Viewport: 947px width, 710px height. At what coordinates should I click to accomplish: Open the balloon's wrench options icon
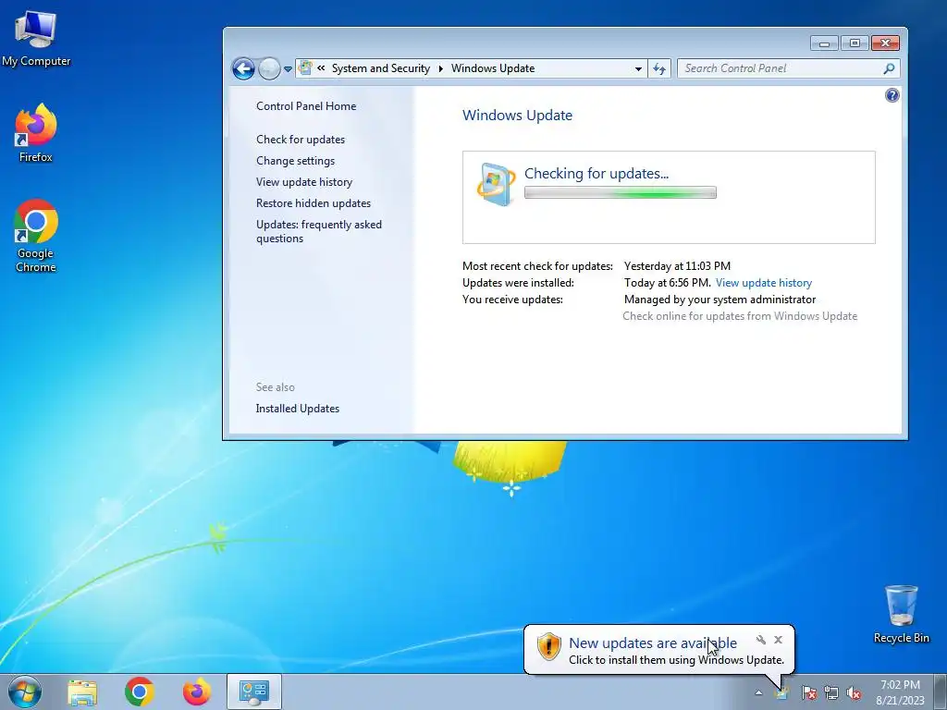(761, 640)
